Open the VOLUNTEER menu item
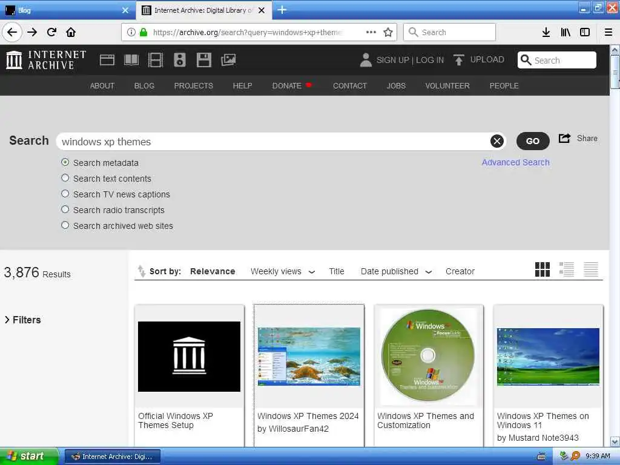The image size is (620, 465). 447,86
